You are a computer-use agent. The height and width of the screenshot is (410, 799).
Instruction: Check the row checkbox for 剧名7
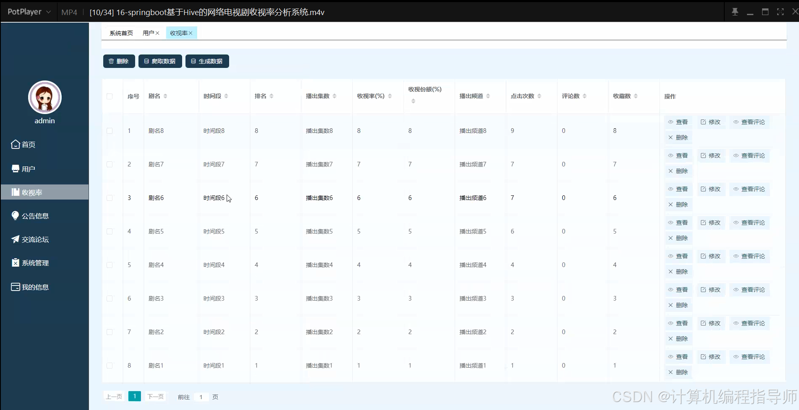point(110,164)
